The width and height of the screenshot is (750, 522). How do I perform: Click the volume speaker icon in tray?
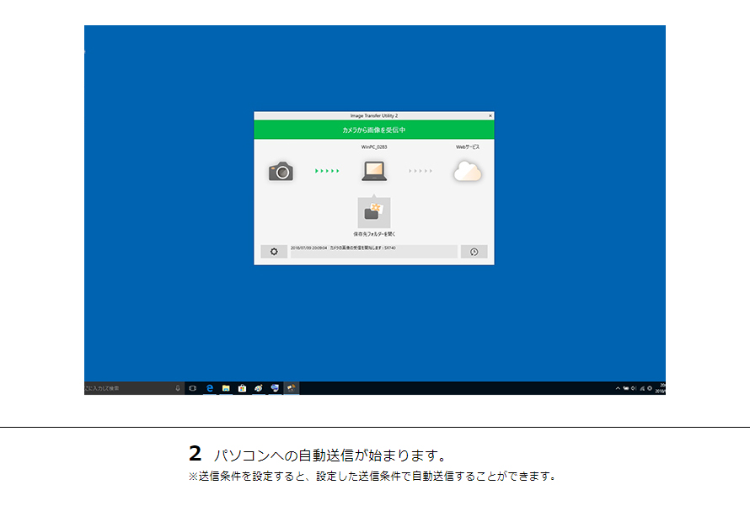[x=634, y=388]
